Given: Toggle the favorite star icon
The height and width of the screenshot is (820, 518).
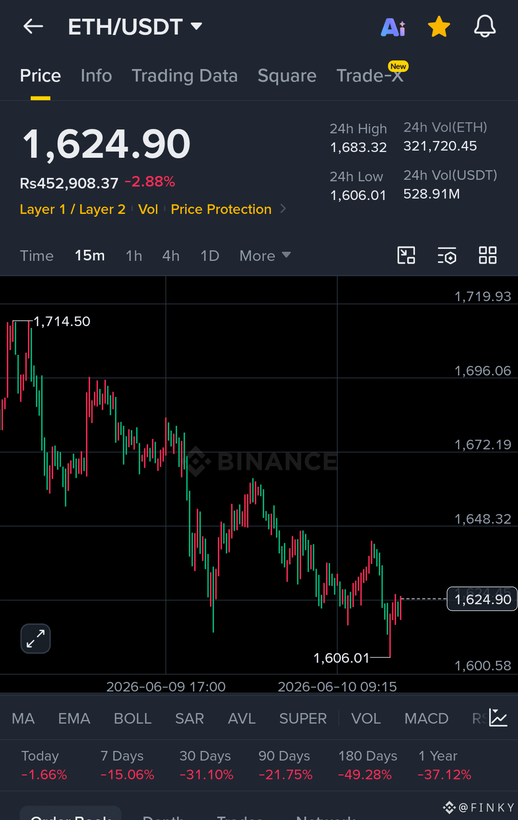Looking at the screenshot, I should tap(439, 26).
